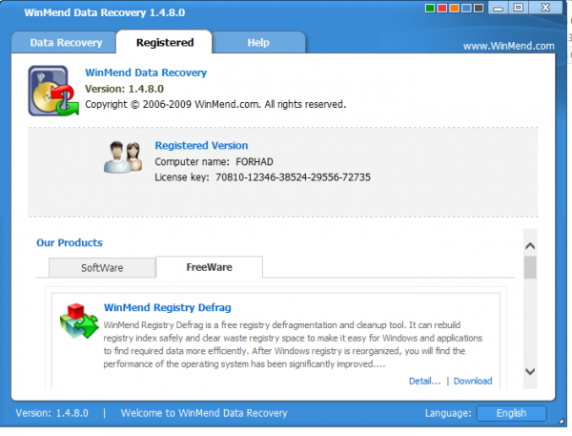Select the orange theme color swatch
The height and width of the screenshot is (436, 572).
454,8
